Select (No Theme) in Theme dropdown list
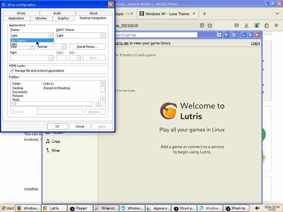 pyautogui.click(x=32, y=41)
